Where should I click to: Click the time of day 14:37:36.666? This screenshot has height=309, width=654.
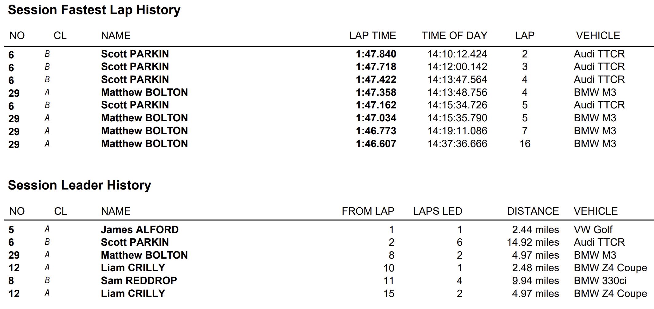tap(457, 144)
